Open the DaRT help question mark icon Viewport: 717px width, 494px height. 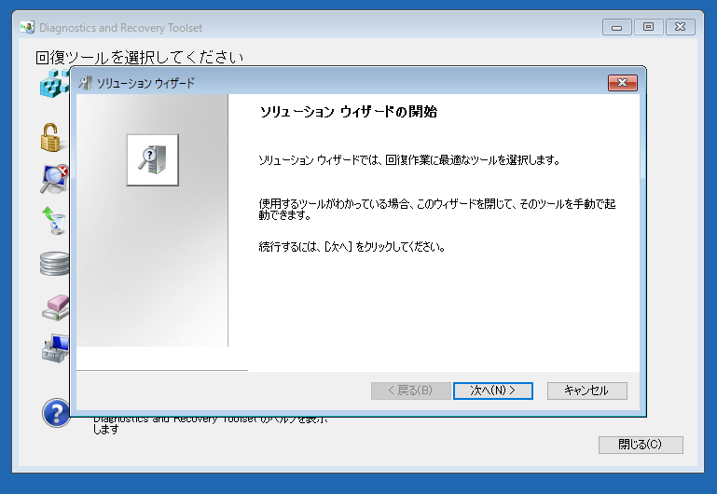[56, 413]
